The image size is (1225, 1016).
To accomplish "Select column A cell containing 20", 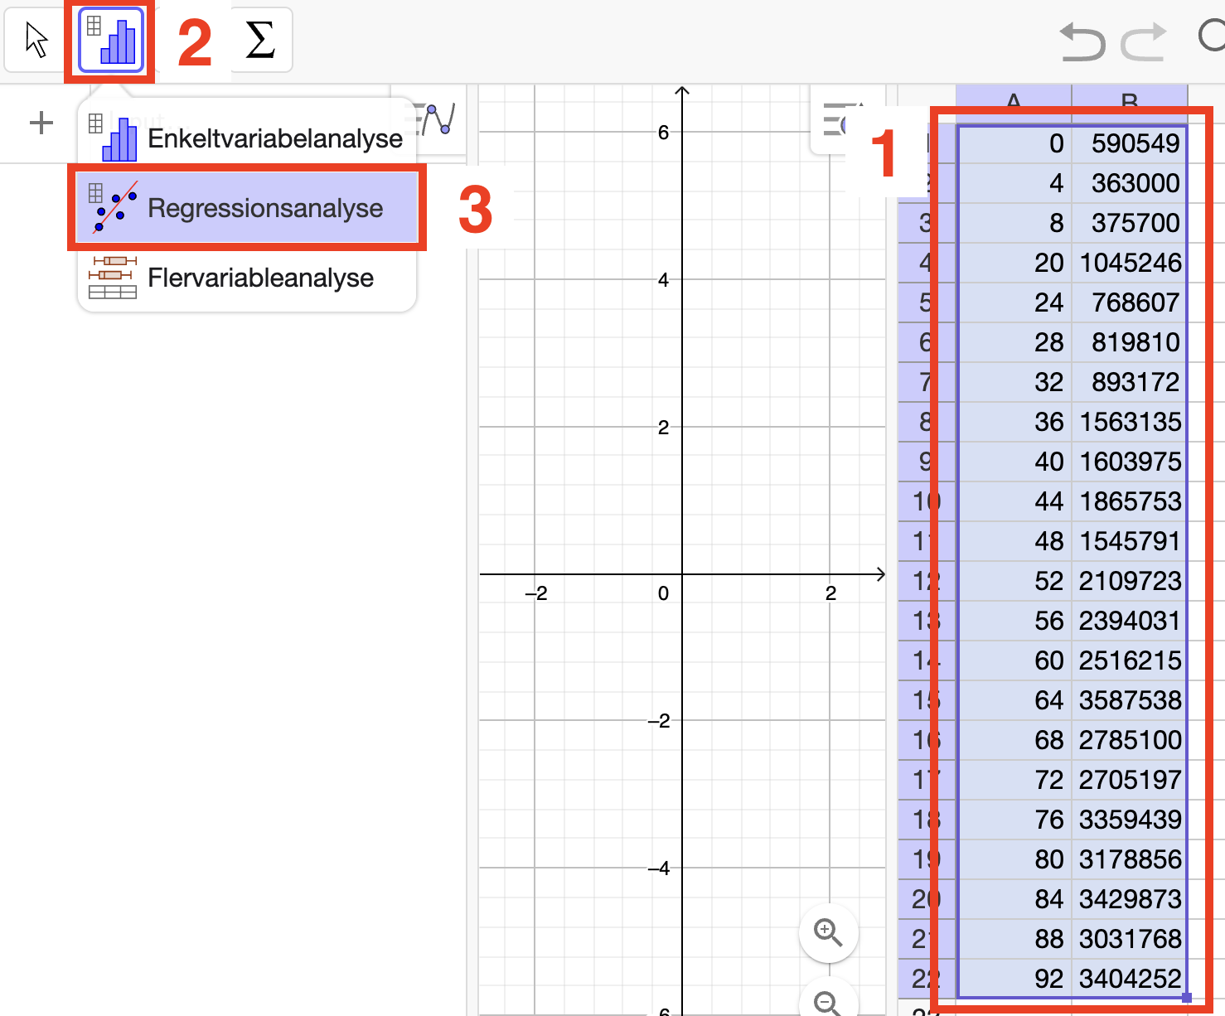I will point(1014,263).
